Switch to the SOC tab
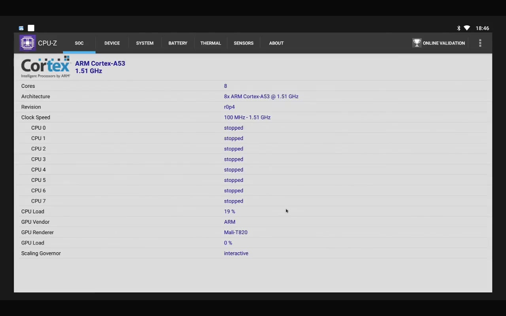This screenshot has height=316, width=506. point(79,43)
